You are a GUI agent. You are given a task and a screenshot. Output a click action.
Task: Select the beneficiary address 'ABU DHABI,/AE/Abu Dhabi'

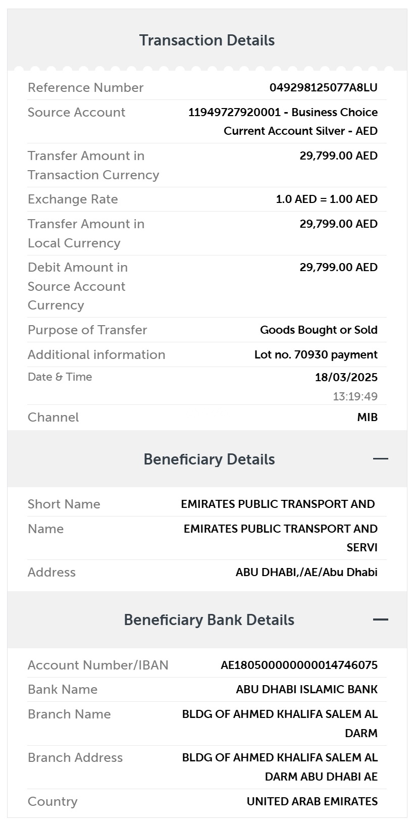(x=306, y=572)
